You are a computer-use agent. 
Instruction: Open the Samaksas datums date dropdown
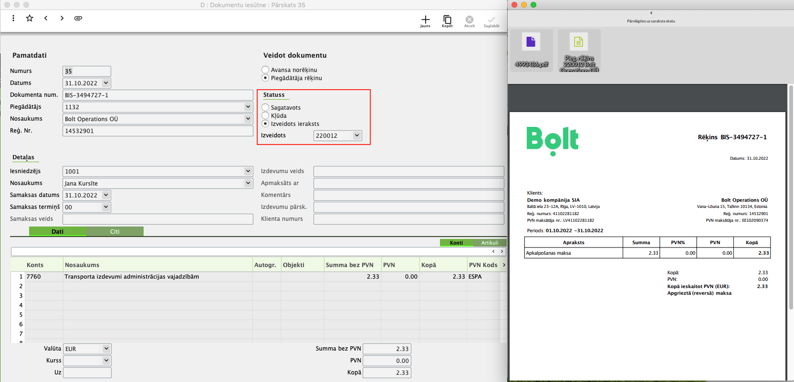[106, 195]
